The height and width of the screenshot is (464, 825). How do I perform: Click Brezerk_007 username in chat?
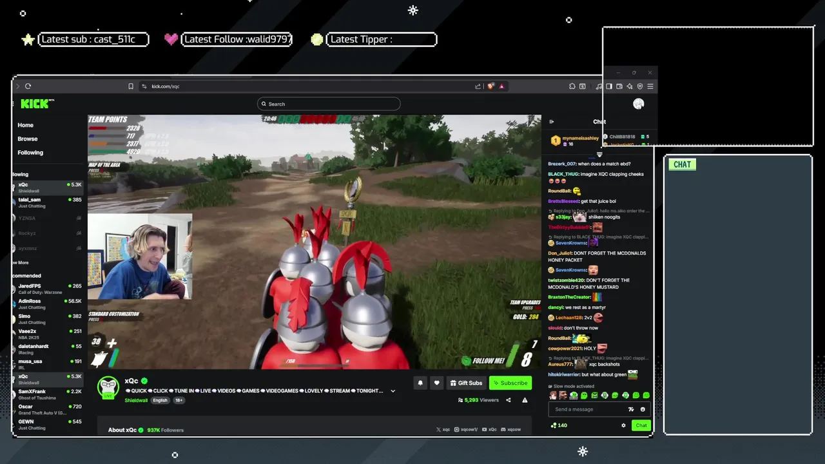(561, 164)
